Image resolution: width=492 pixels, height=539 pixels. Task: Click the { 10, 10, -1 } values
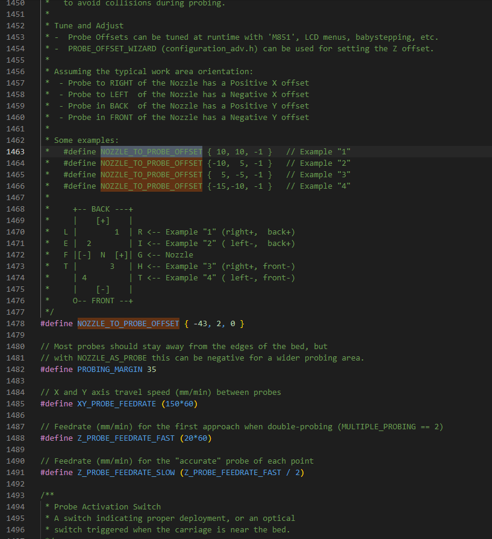tap(240, 151)
